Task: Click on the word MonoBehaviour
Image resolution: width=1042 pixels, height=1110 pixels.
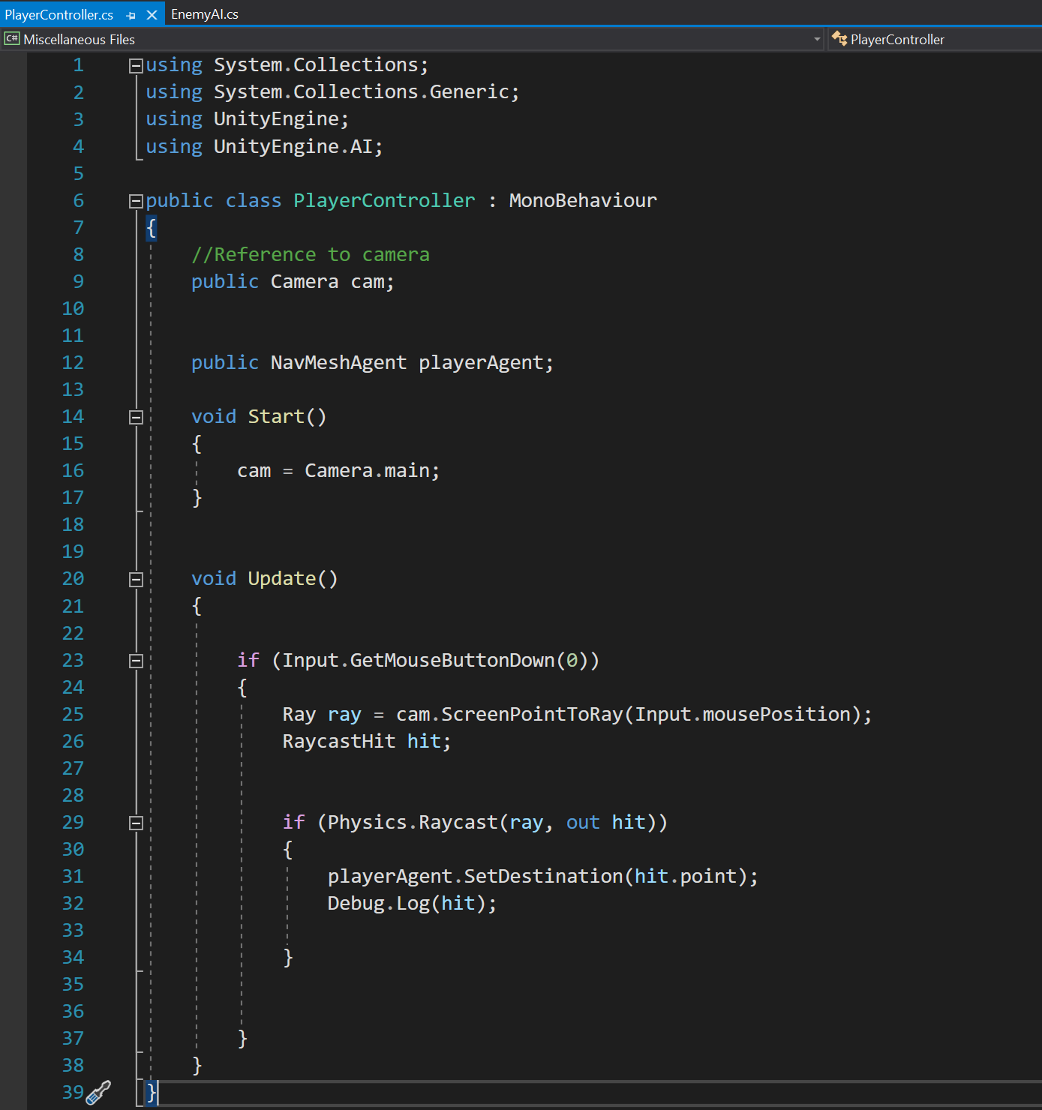Action: coord(583,200)
